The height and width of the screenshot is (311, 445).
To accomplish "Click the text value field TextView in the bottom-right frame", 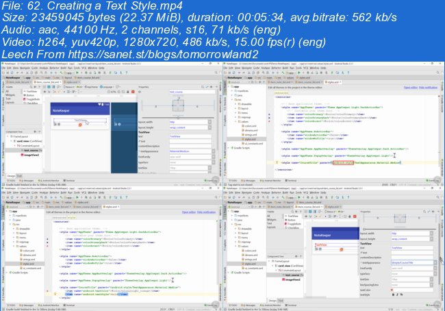I will pyautogui.click(x=411, y=248).
